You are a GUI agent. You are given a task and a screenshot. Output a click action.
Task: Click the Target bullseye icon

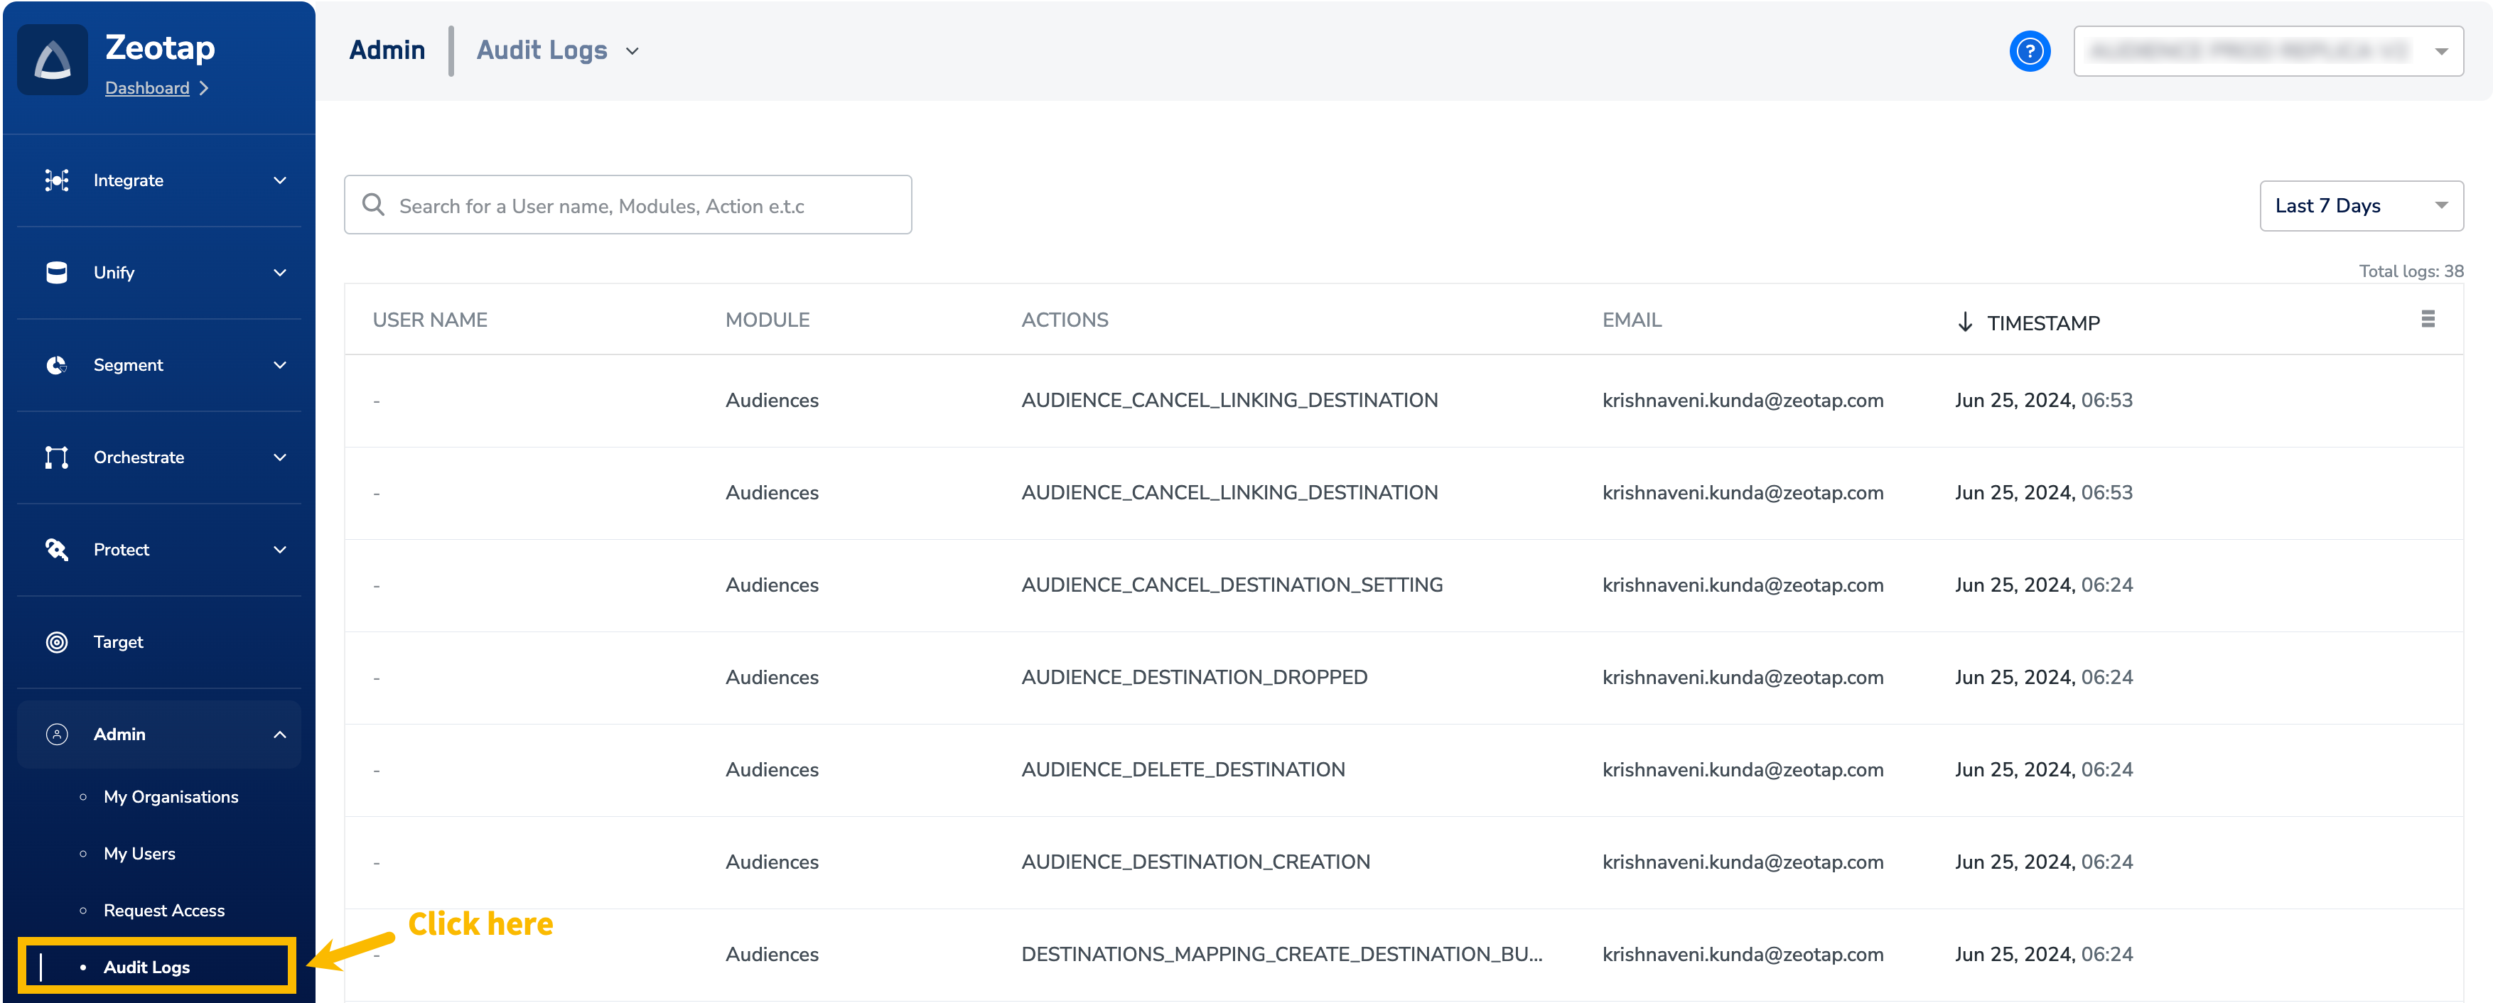57,642
